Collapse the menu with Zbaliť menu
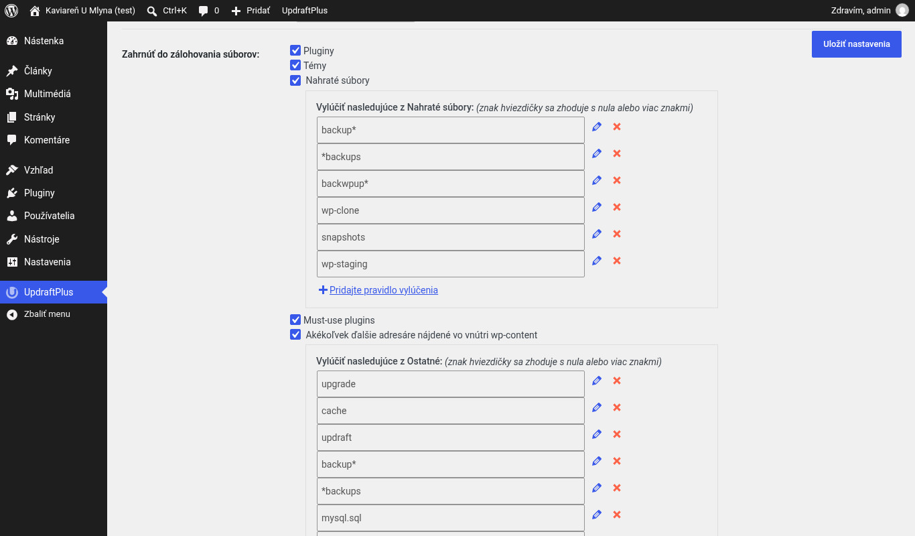Viewport: 915px width, 536px height. 54,314
